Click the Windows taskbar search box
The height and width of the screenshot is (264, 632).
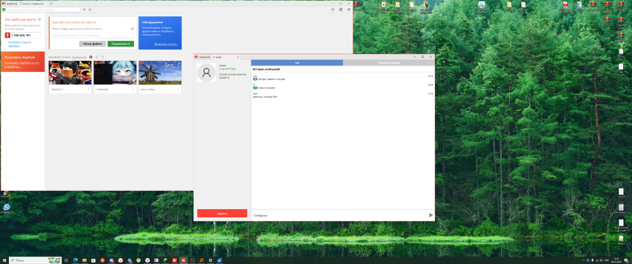pyautogui.click(x=35, y=260)
